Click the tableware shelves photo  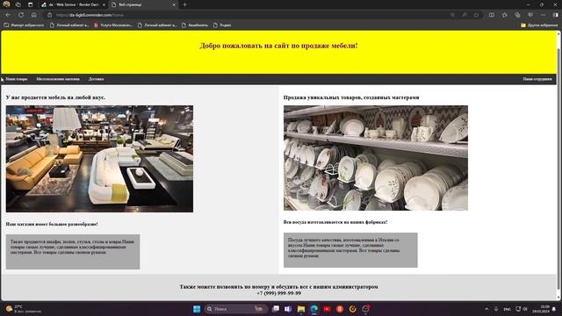(376, 158)
